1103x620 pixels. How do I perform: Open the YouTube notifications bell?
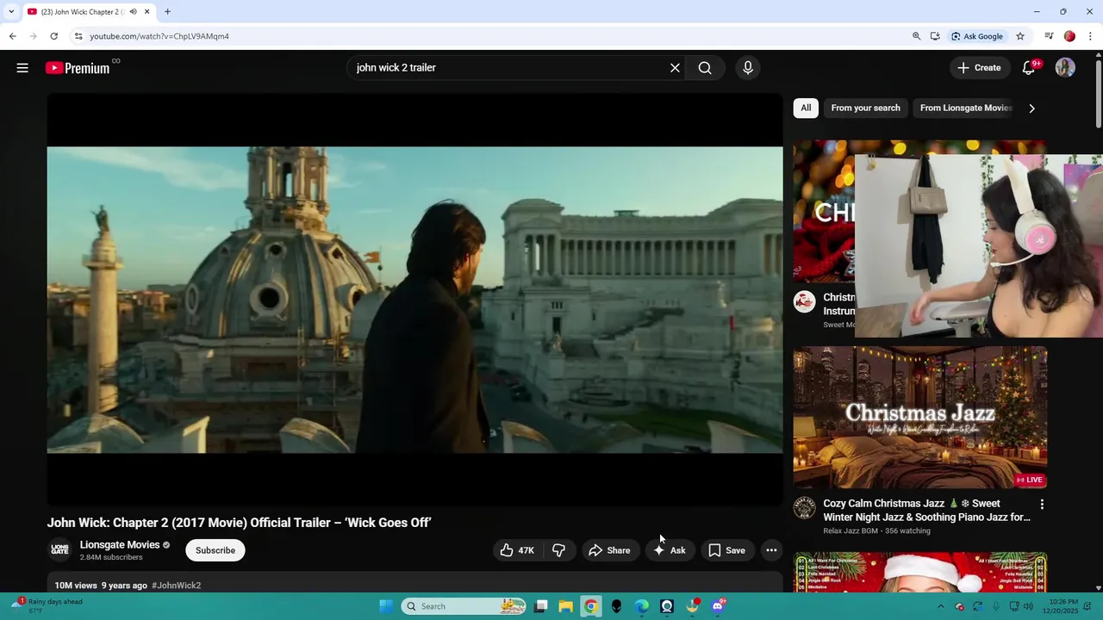tap(1029, 68)
